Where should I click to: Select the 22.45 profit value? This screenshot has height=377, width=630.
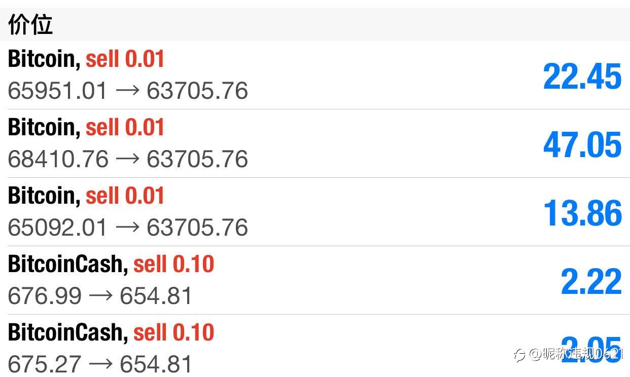(582, 77)
